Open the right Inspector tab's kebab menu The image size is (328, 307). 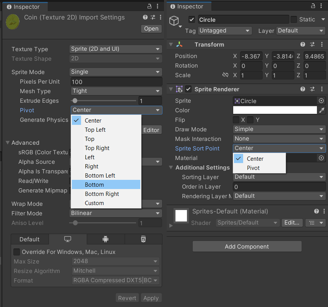pyautogui.click(x=321, y=6)
